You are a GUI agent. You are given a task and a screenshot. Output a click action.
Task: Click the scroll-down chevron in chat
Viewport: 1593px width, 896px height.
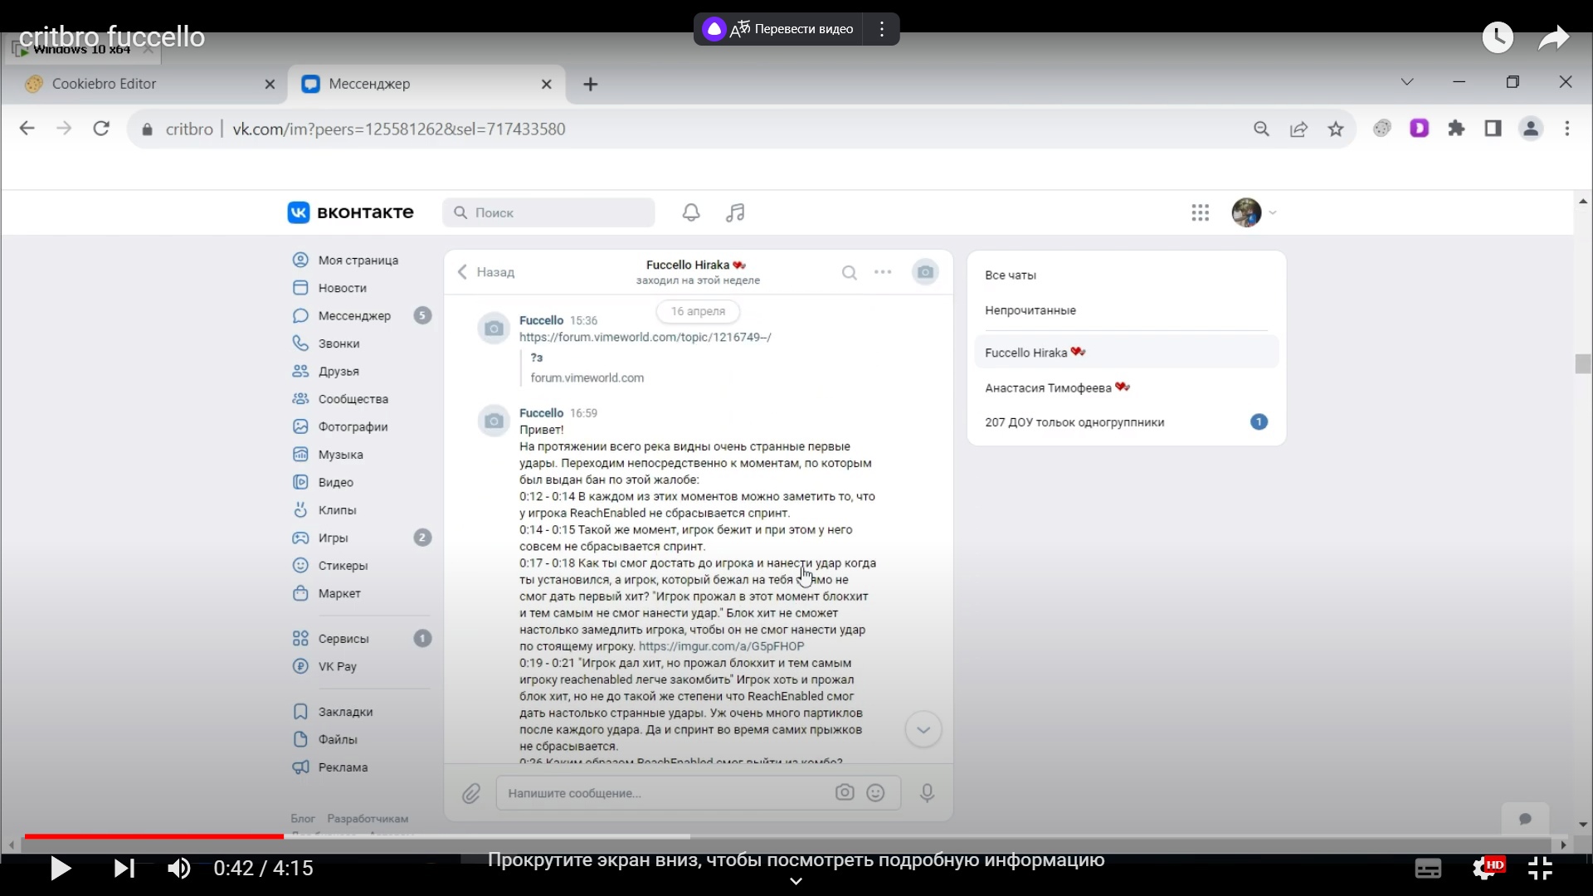pos(923,730)
